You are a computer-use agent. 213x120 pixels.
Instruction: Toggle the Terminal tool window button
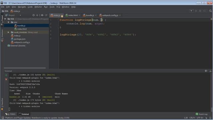24,114
